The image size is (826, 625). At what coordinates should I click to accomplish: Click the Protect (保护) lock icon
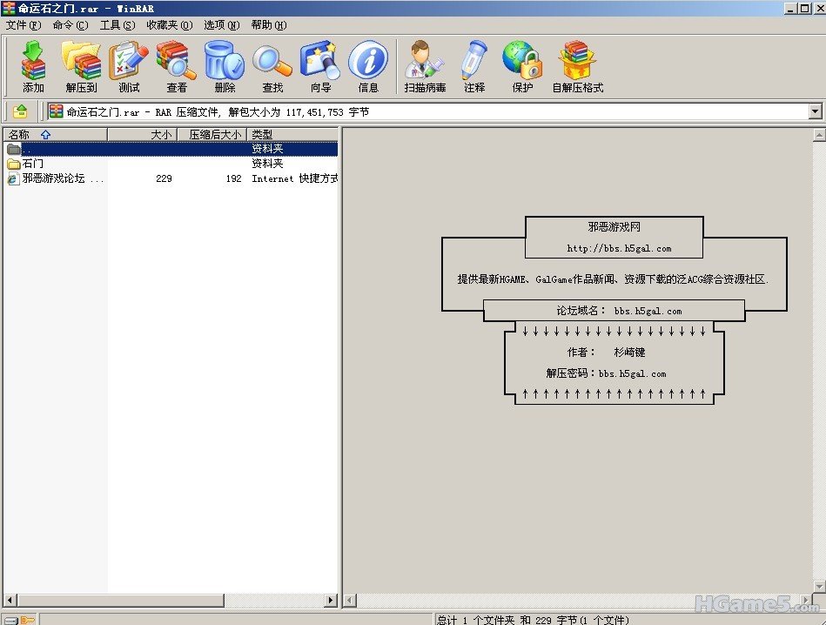click(x=522, y=66)
